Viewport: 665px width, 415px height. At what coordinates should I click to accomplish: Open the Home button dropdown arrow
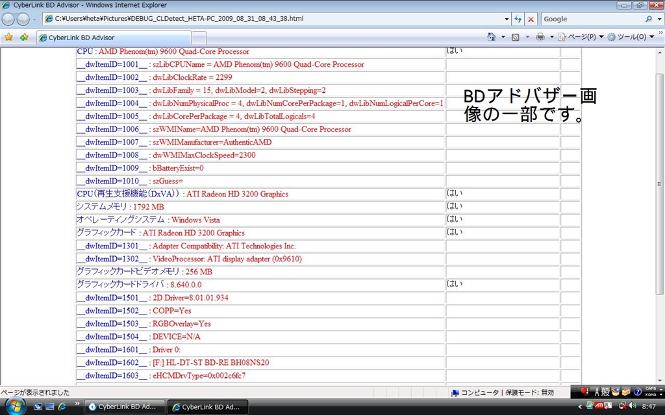coord(503,37)
